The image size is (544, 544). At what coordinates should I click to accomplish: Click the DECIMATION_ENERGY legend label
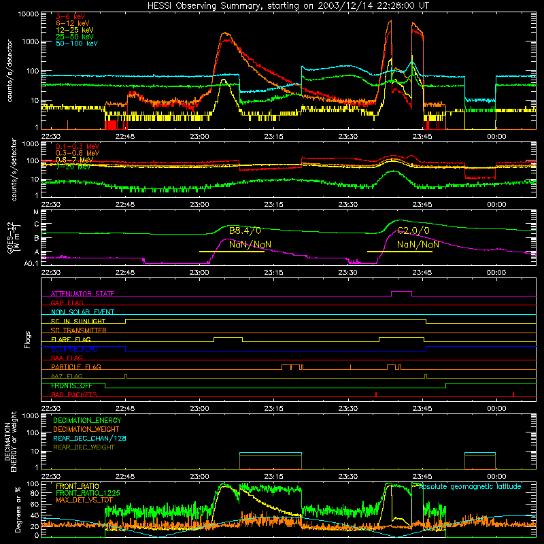tap(87, 420)
